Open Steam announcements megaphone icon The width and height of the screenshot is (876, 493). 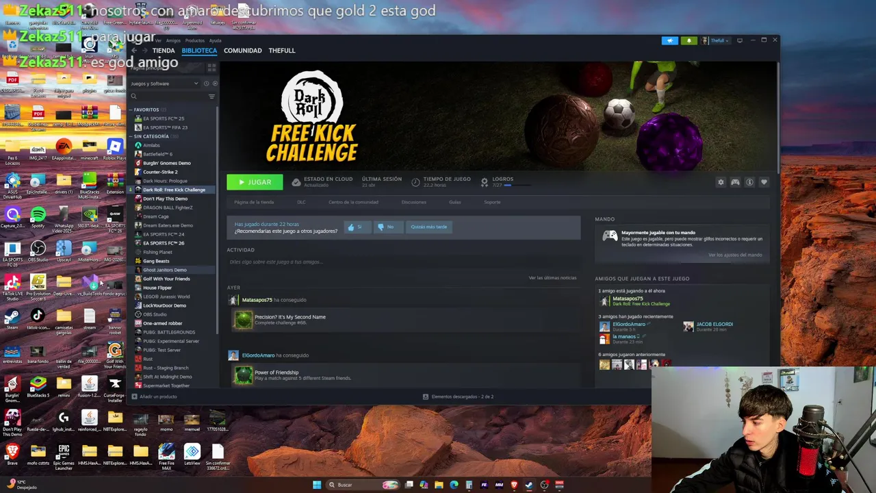coord(669,40)
